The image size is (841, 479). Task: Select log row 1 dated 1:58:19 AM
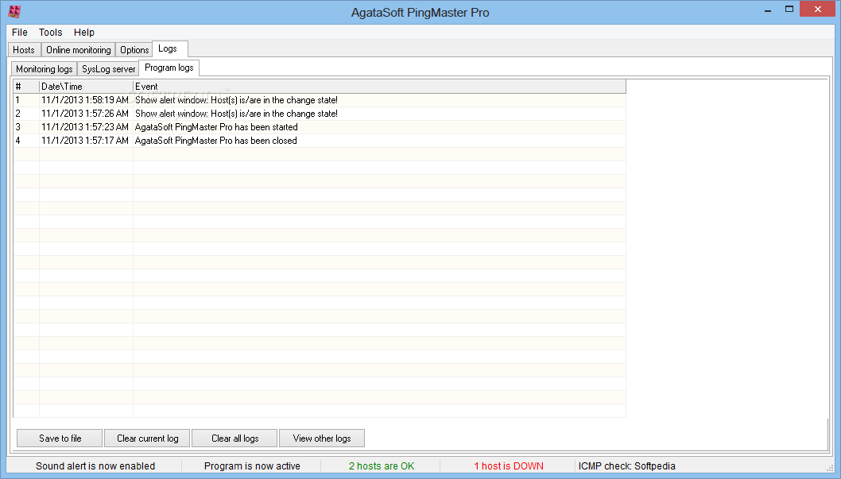click(320, 99)
